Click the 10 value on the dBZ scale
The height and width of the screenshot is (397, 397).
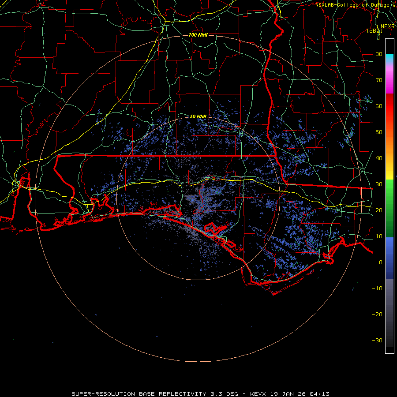point(379,236)
